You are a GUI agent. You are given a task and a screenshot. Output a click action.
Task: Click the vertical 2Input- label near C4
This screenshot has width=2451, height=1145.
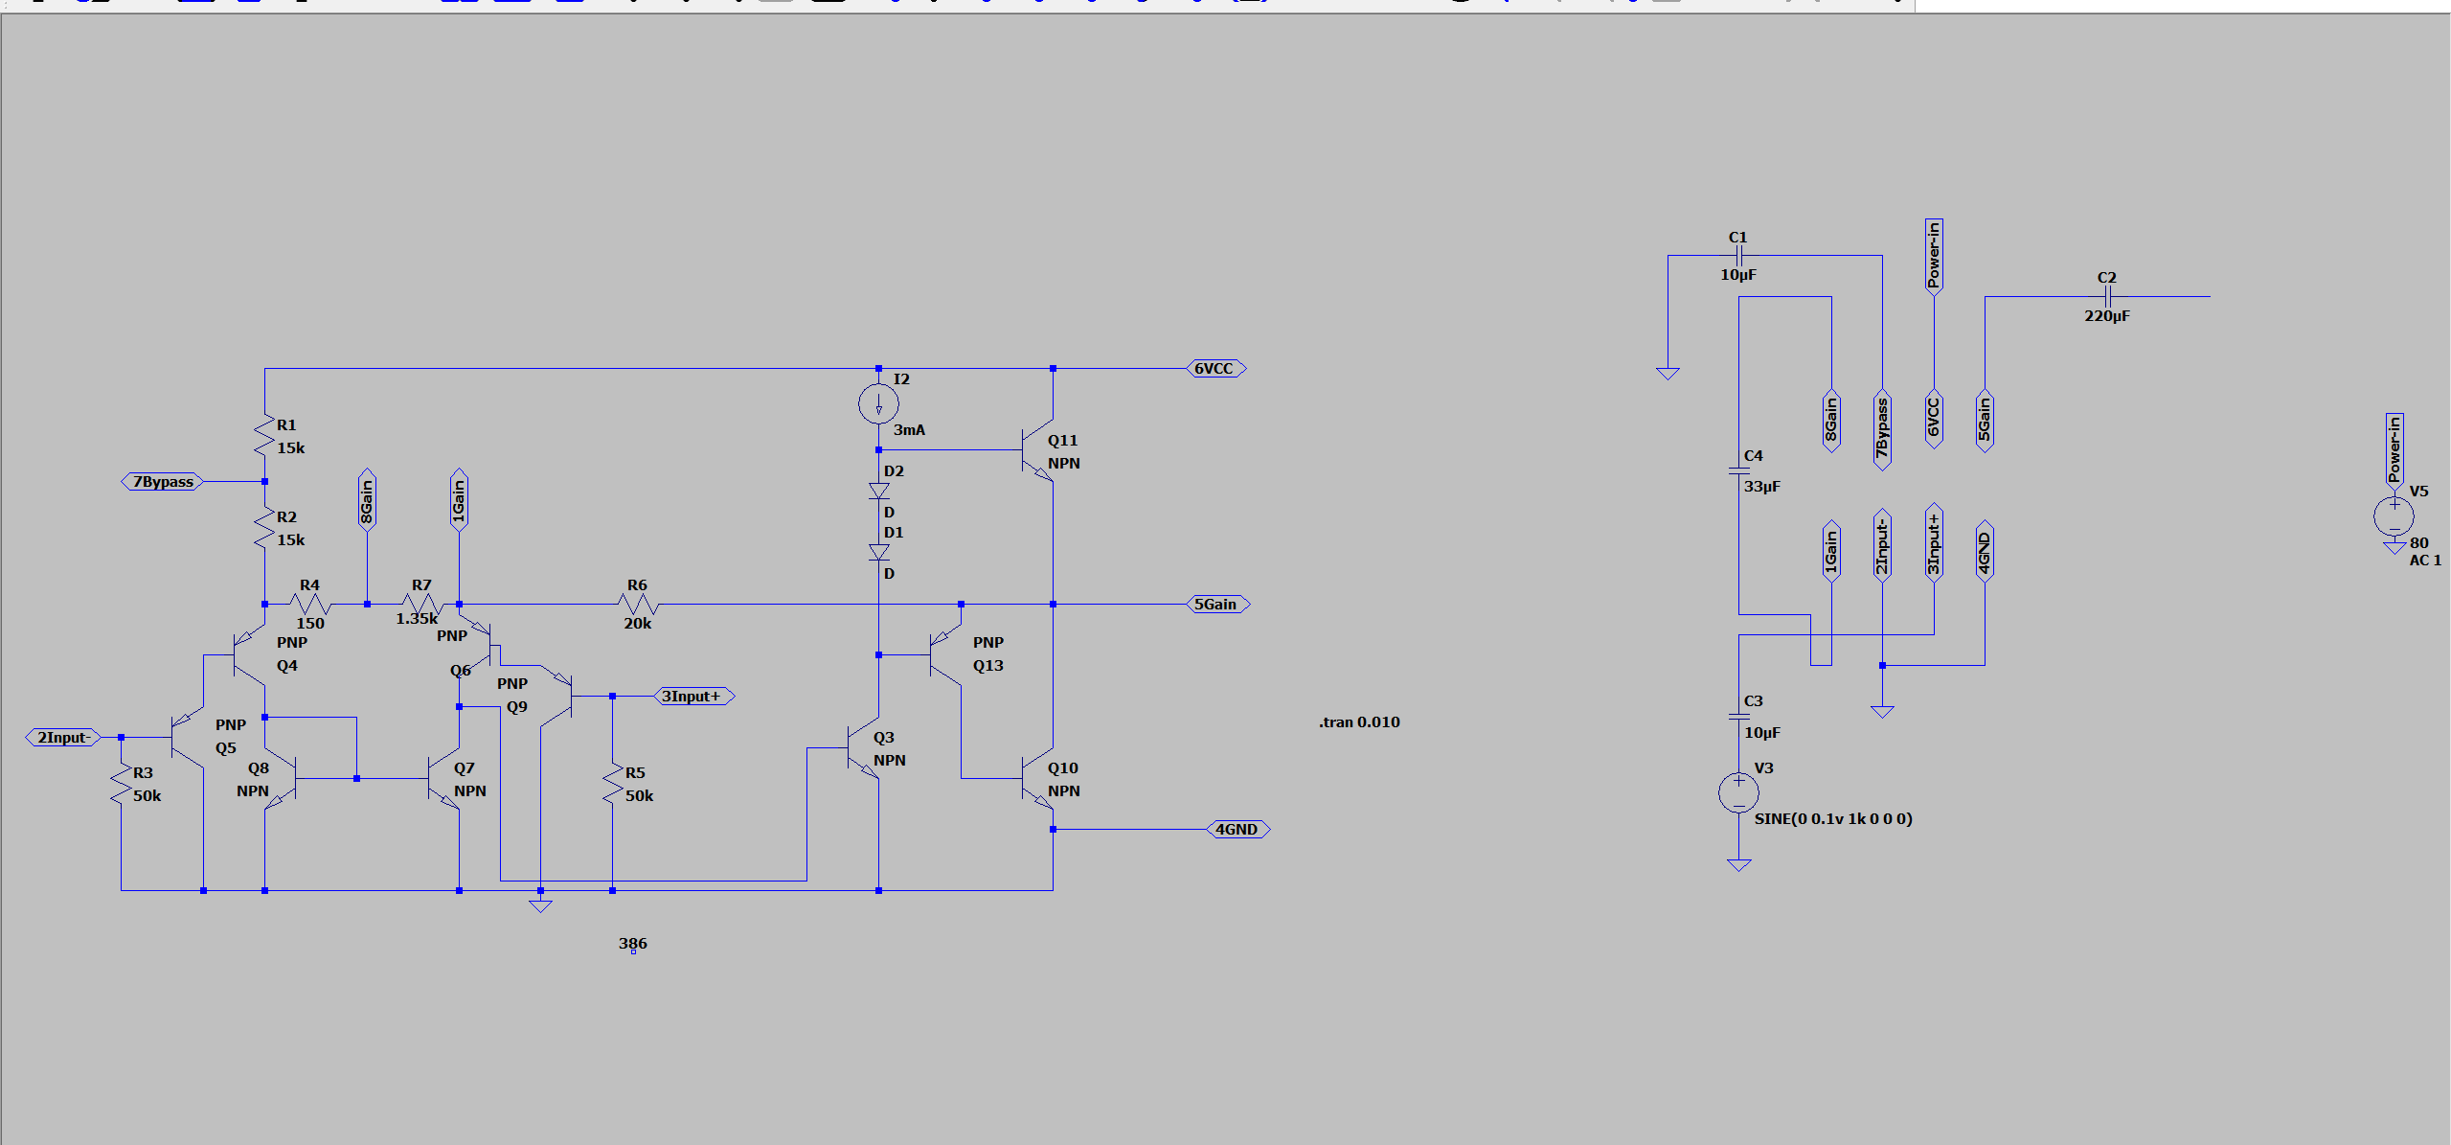coord(1882,545)
